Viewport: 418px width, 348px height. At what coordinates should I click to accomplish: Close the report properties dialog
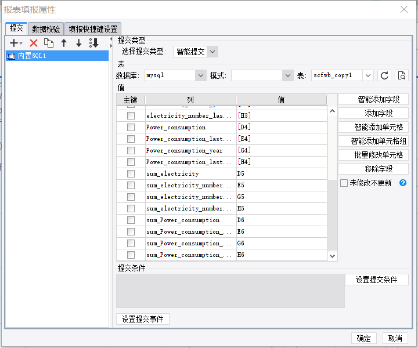pyautogui.click(x=404, y=10)
